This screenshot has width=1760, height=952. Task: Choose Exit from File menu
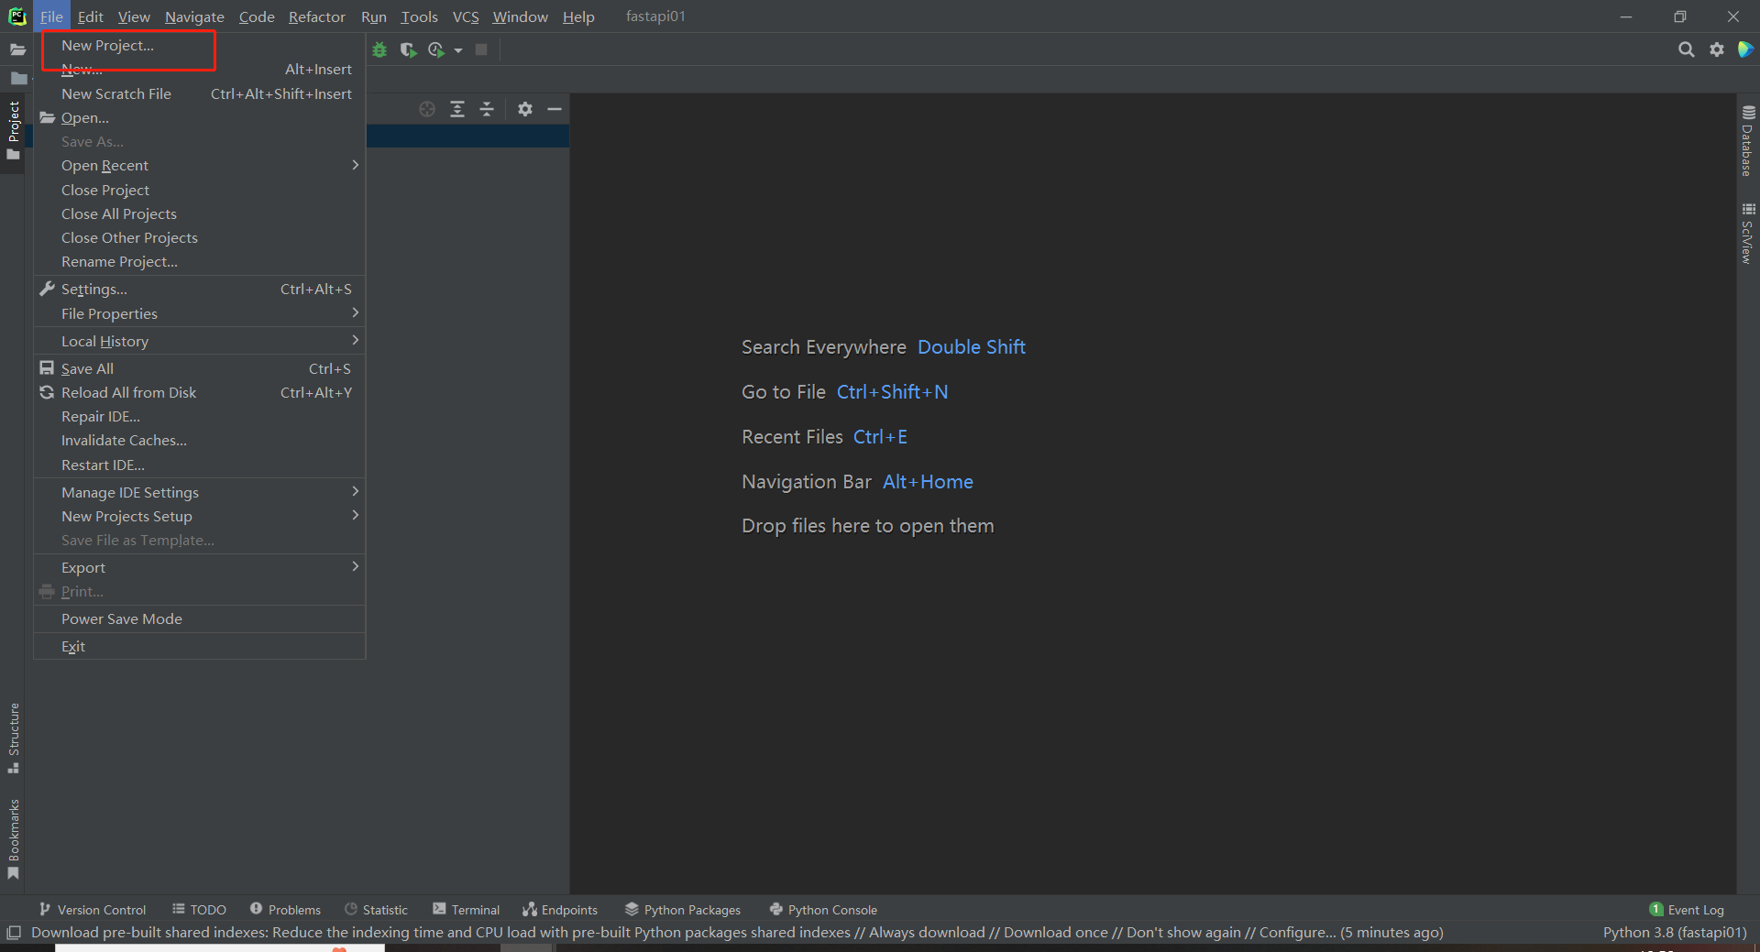199,646
